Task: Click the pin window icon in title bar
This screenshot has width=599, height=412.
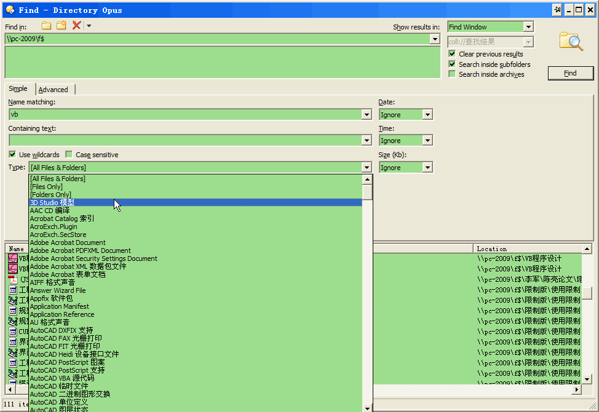Action: pyautogui.click(x=557, y=10)
